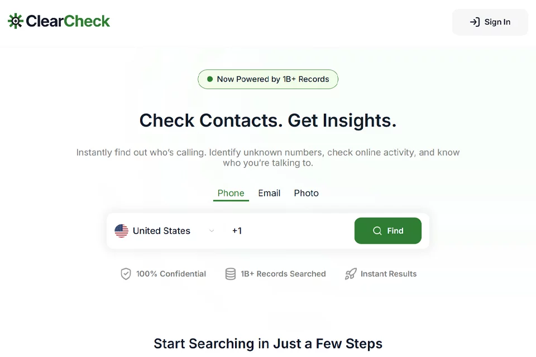Screen dimensions: 536x357
Task: Select the Phone tab
Action: coord(231,194)
